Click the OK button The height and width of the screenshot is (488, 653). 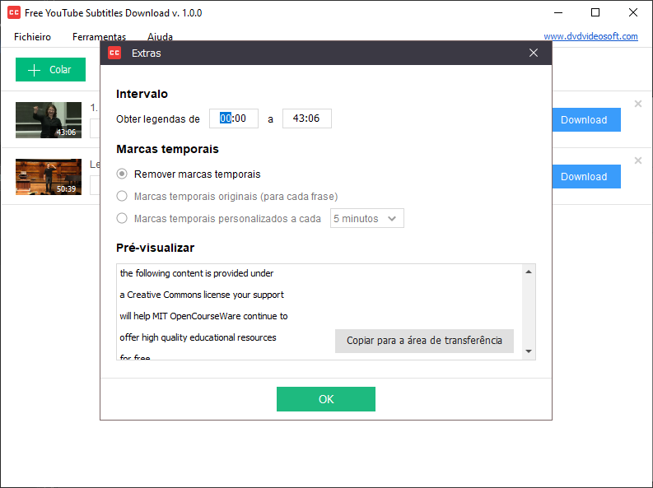click(325, 399)
